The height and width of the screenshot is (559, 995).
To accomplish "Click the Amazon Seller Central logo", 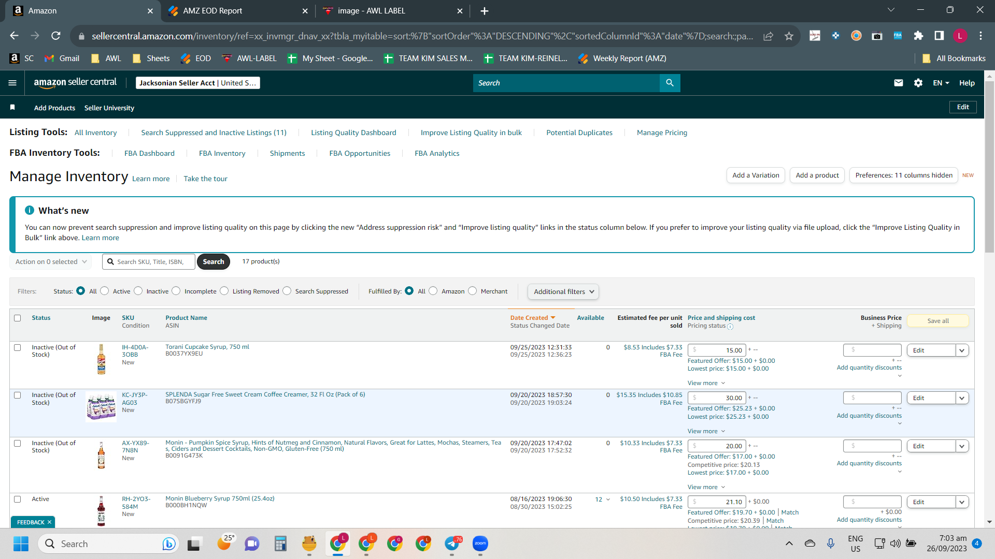I will 75,83.
